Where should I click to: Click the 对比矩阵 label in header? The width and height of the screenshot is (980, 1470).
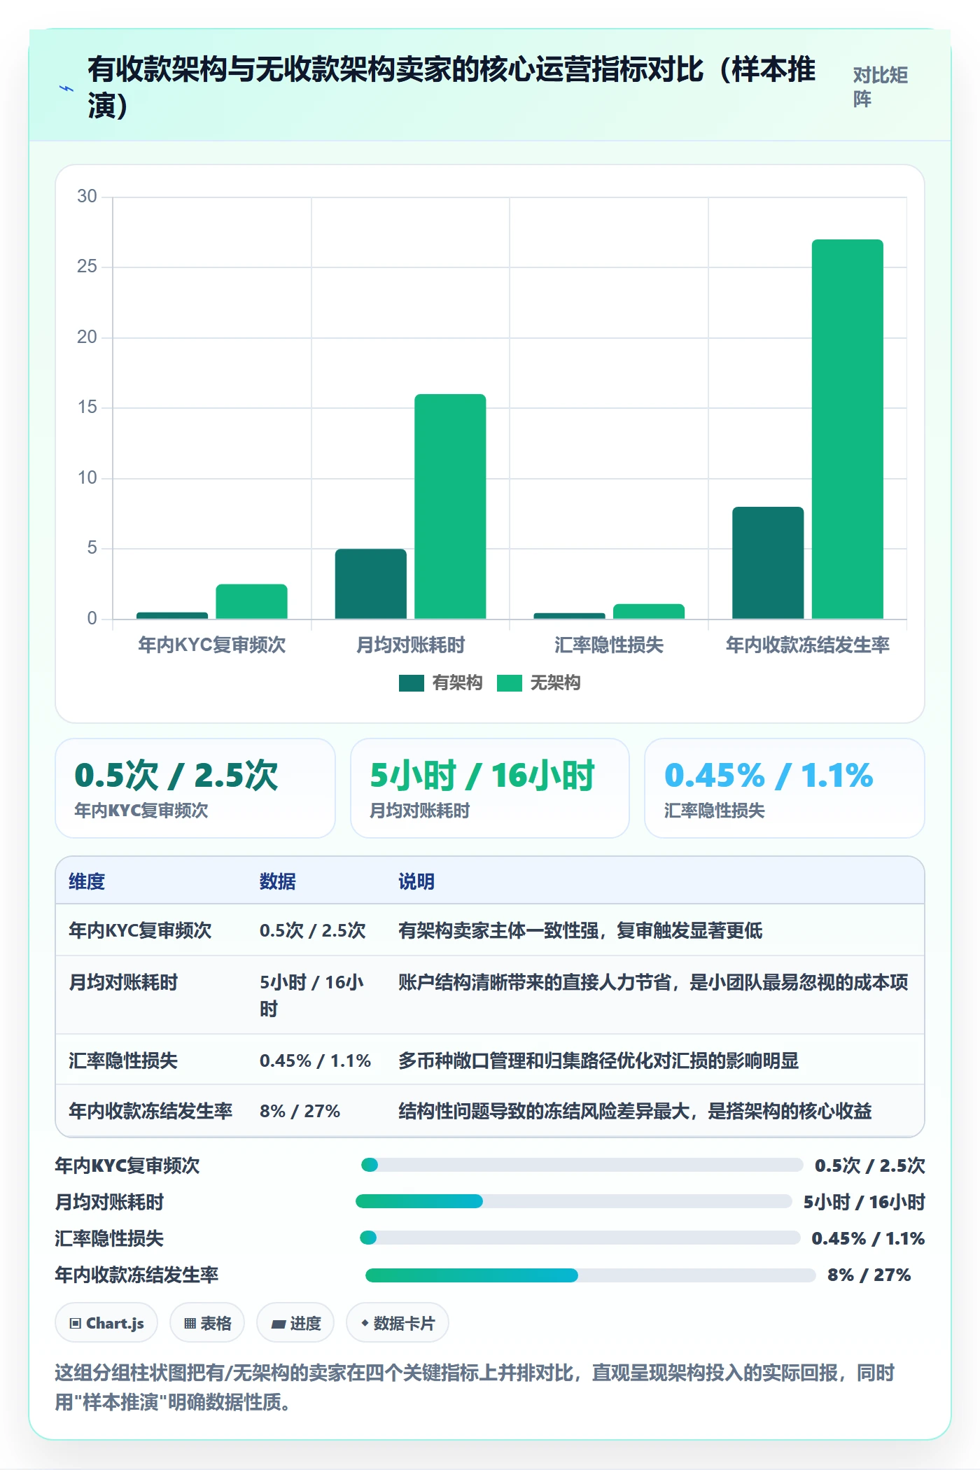tap(880, 87)
